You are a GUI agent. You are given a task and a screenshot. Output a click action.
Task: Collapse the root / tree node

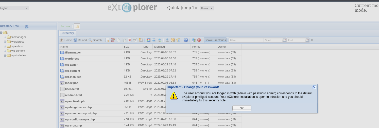1,32
